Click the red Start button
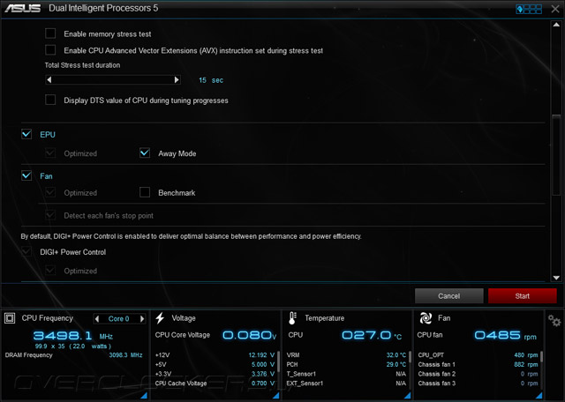This screenshot has height=402, width=565. coord(522,296)
